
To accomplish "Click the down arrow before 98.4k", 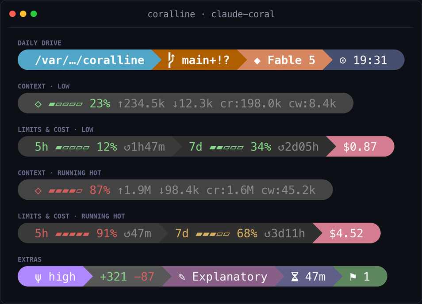I will click(x=161, y=190).
